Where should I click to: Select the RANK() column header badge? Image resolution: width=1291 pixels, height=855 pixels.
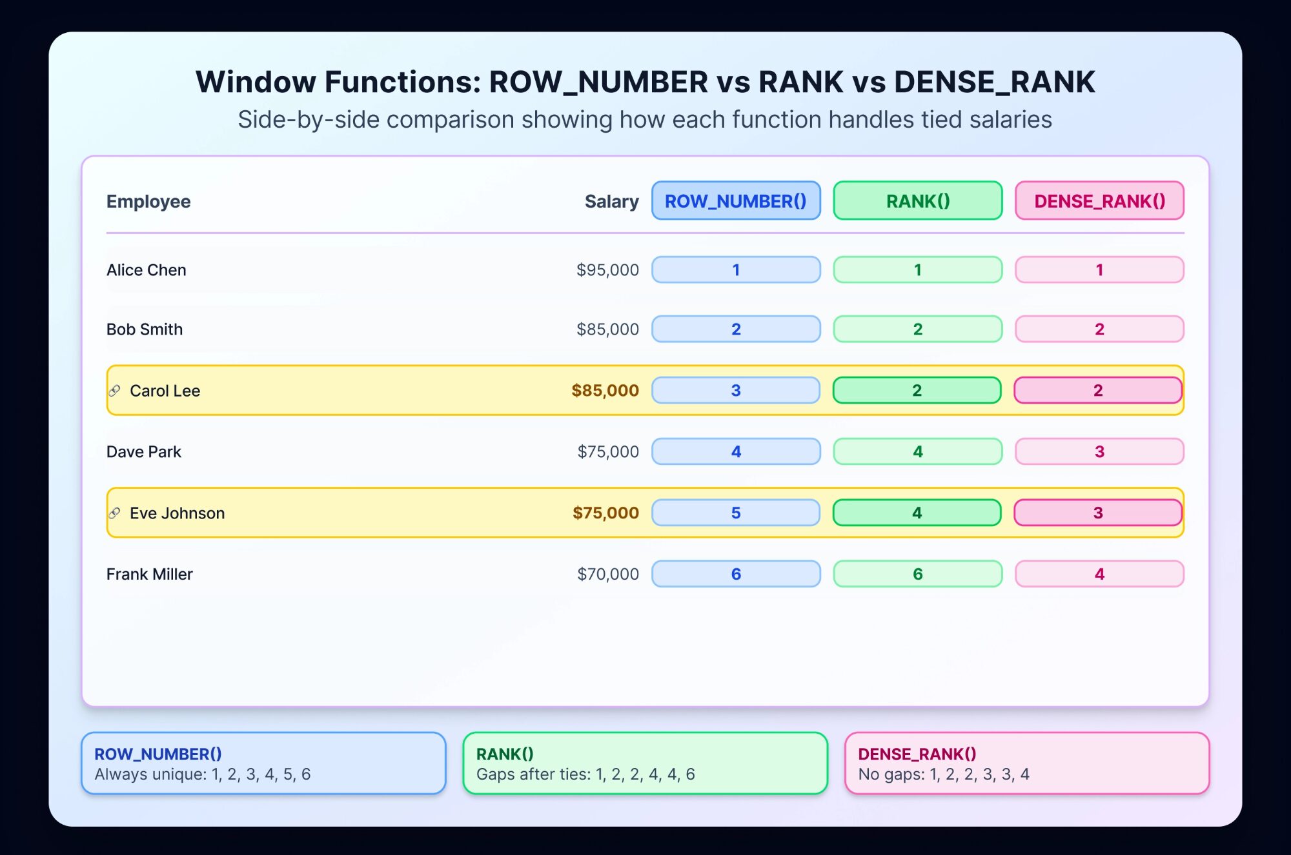tap(917, 201)
